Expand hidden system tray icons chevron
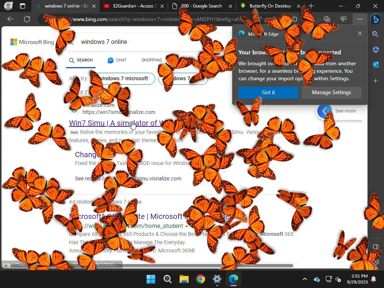This screenshot has width=384, height=288. click(305, 279)
